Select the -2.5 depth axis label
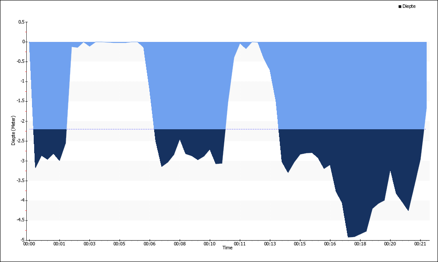This screenshot has height=262, width=438. 21,141
